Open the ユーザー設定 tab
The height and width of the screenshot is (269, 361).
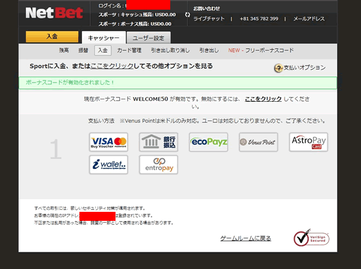coord(149,38)
